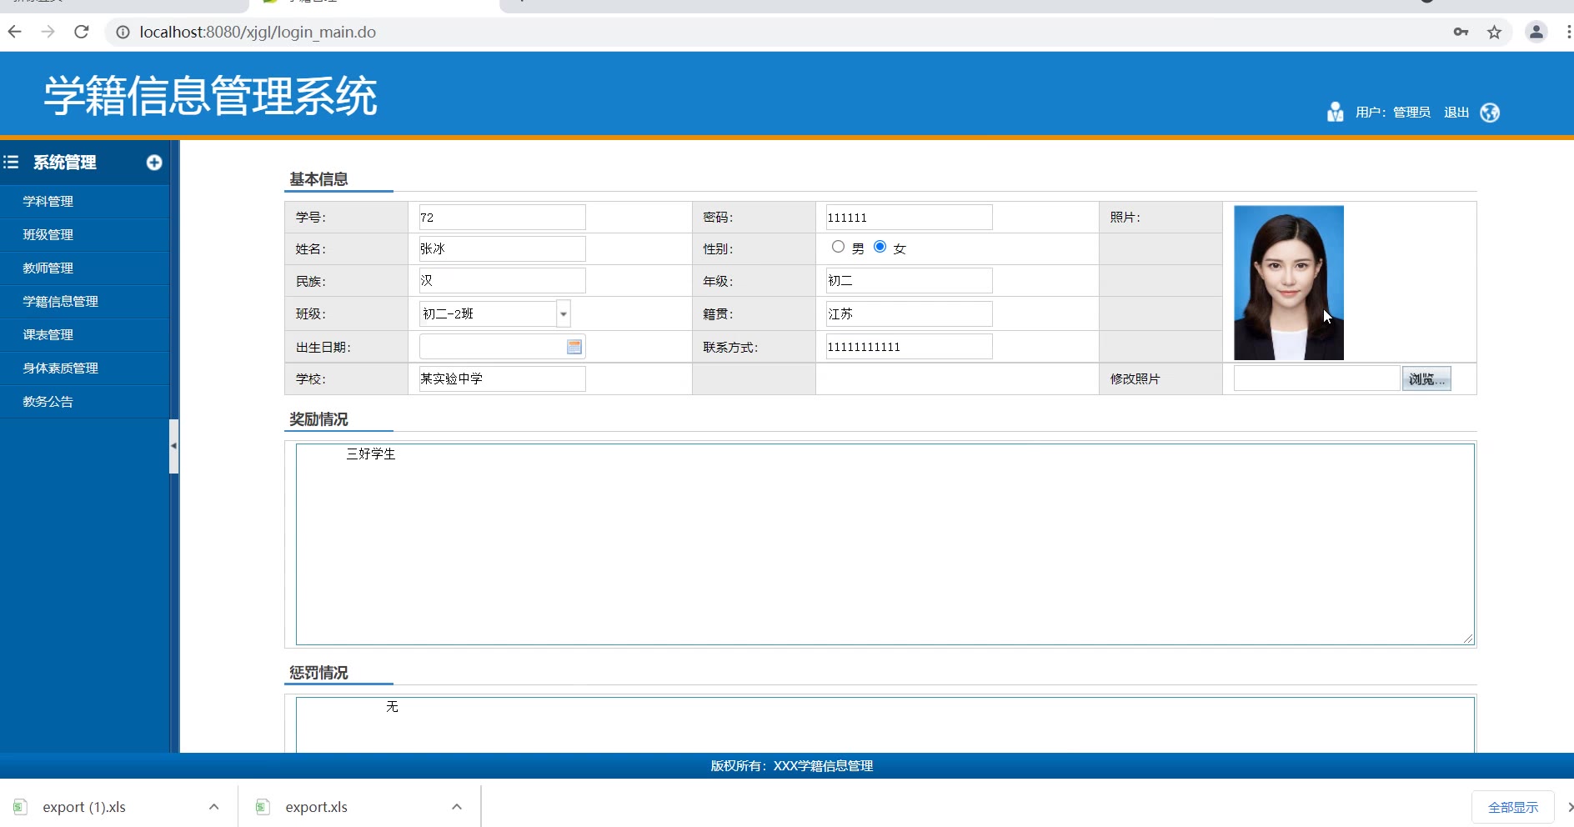Open options for export (1).xls download
1574x827 pixels.
click(214, 807)
